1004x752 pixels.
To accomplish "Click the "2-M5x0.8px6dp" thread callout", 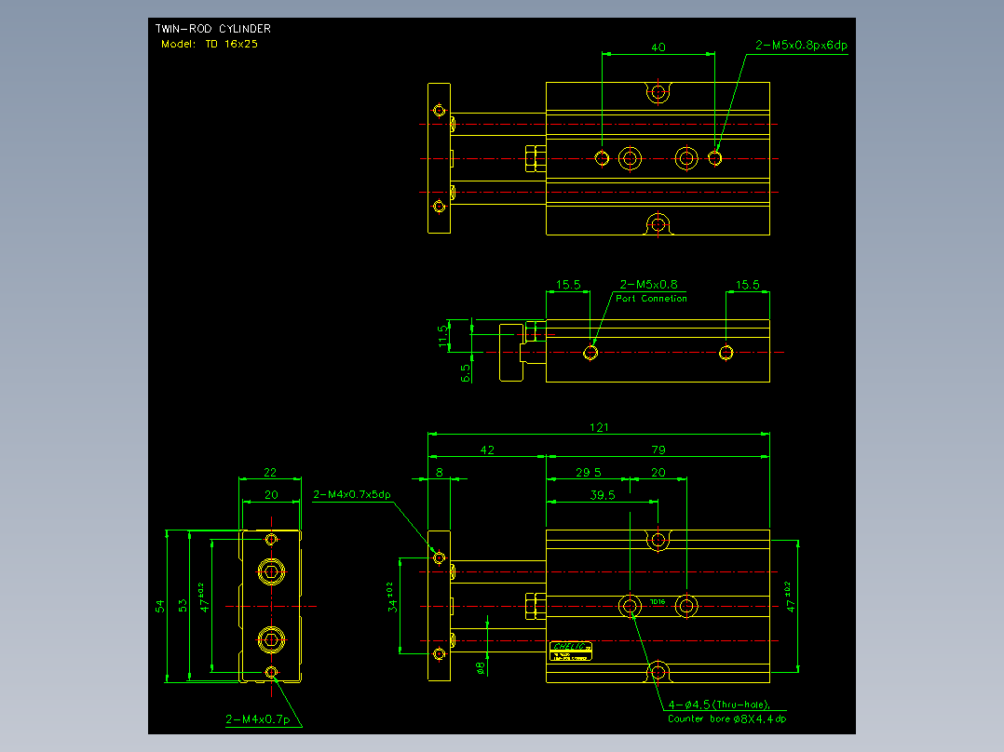I will tap(801, 45).
